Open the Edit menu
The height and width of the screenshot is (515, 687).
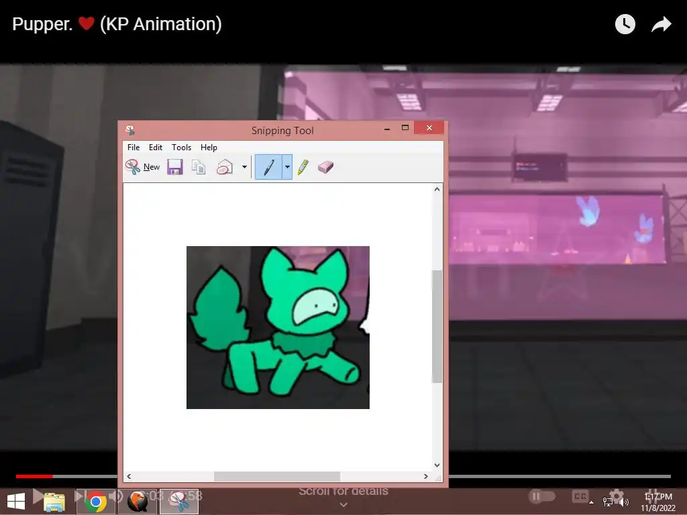point(156,148)
